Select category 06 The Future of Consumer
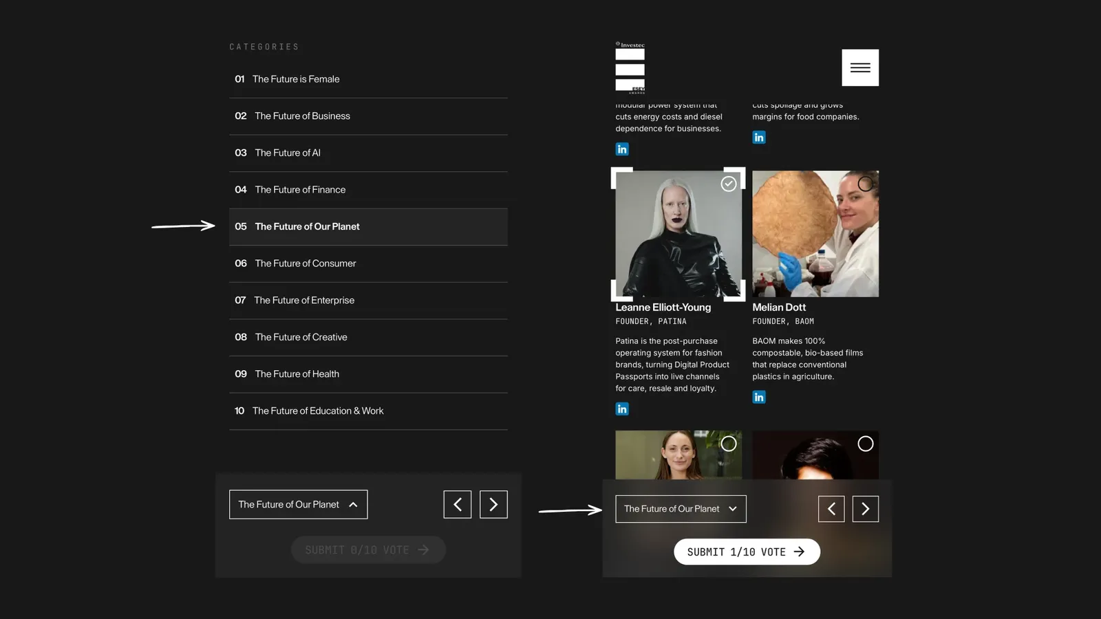 coord(368,263)
